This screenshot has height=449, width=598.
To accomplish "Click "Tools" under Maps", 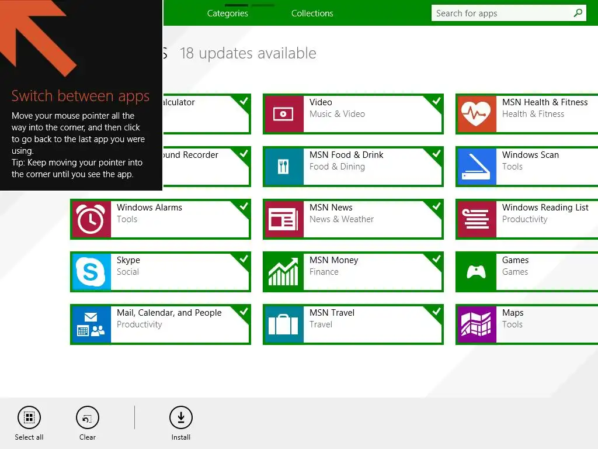I will (x=512, y=324).
